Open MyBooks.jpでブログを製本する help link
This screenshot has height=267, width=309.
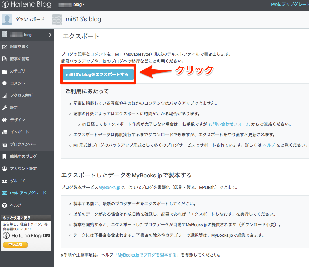(147, 255)
